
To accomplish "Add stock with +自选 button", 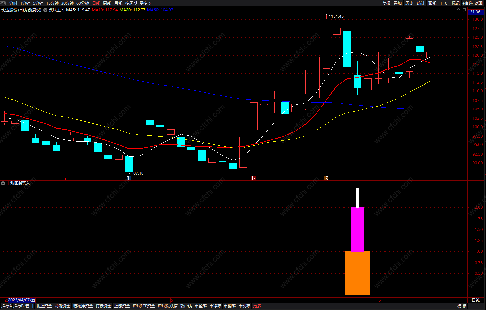I will click(467, 3).
